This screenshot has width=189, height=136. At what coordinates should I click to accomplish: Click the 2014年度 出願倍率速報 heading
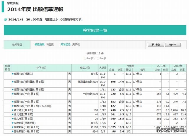35,9
